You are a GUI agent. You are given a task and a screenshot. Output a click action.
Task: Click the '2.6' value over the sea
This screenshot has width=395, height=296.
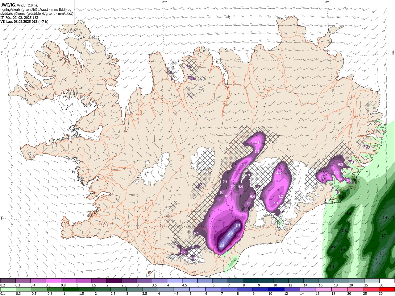(x=385, y=218)
